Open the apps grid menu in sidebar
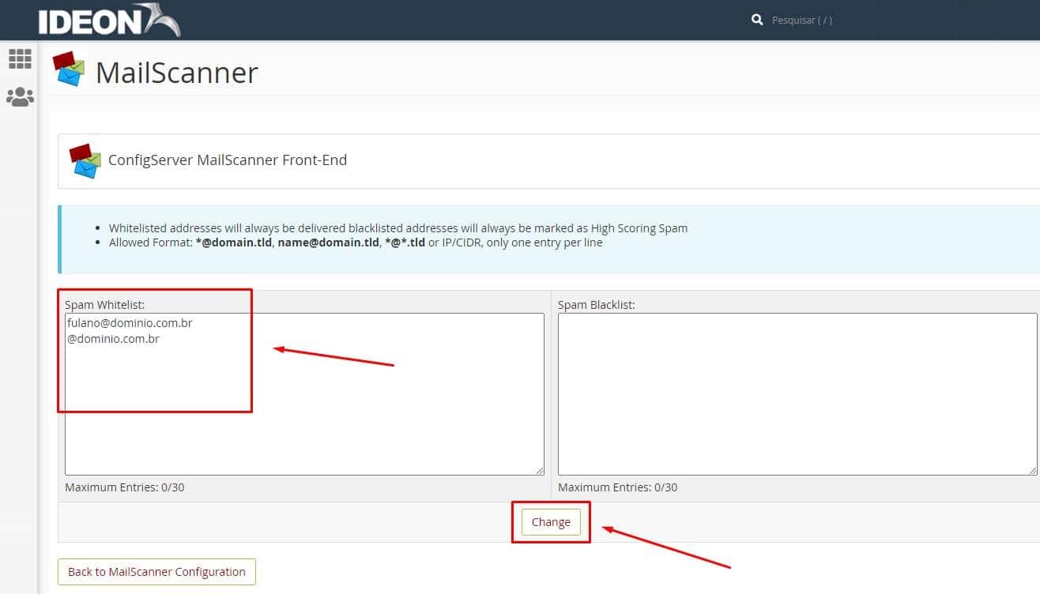 tap(19, 59)
